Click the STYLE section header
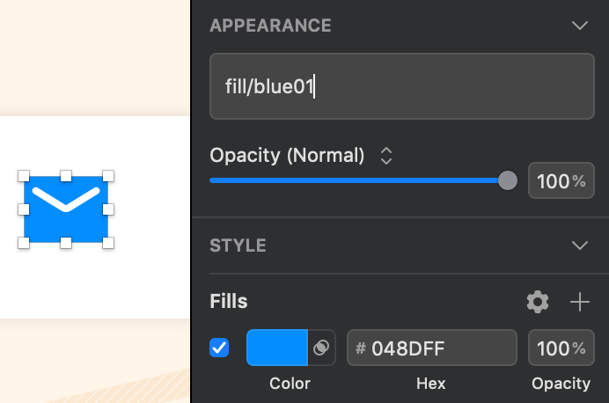This screenshot has width=609, height=403. (x=238, y=245)
